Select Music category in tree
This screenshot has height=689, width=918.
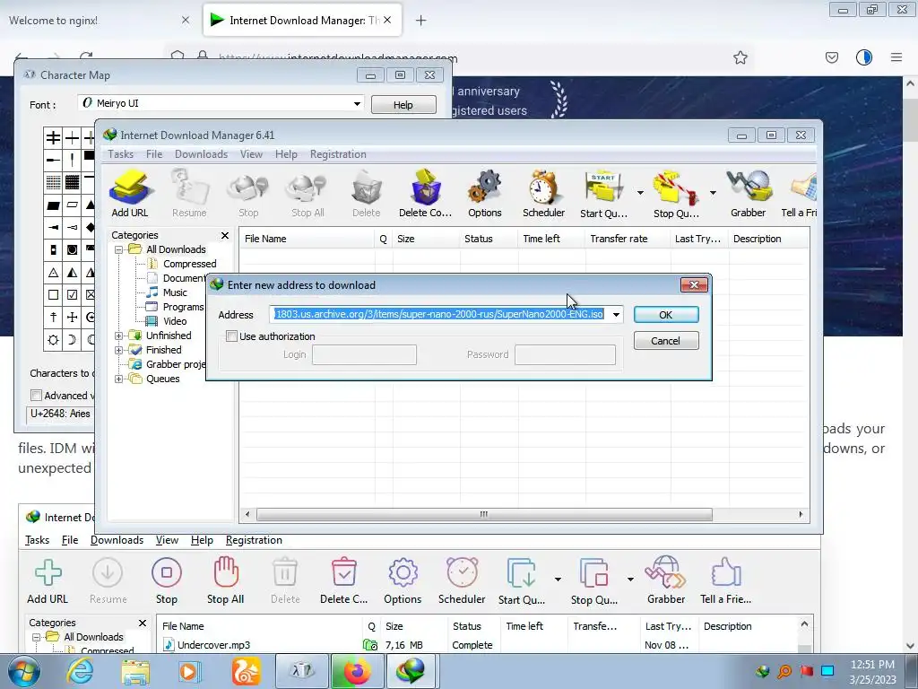pos(175,292)
